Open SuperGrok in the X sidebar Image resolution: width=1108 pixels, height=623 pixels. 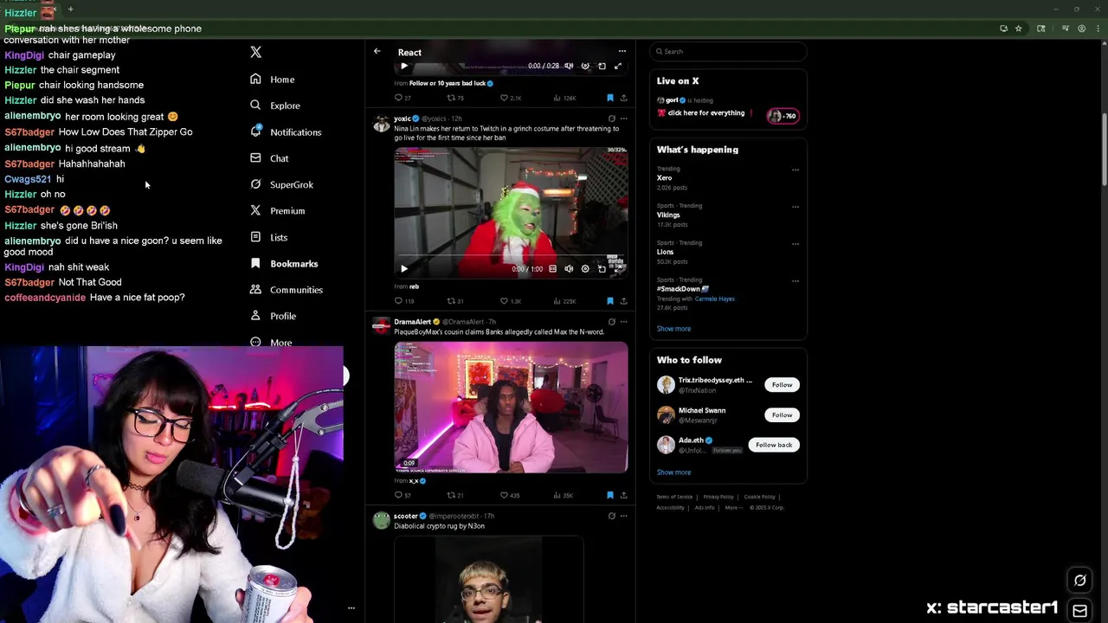click(281, 184)
